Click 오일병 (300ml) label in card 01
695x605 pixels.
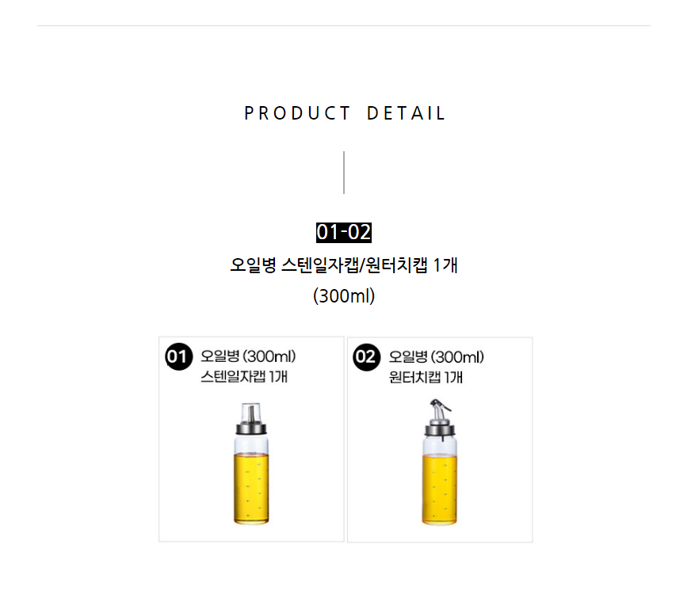point(248,356)
